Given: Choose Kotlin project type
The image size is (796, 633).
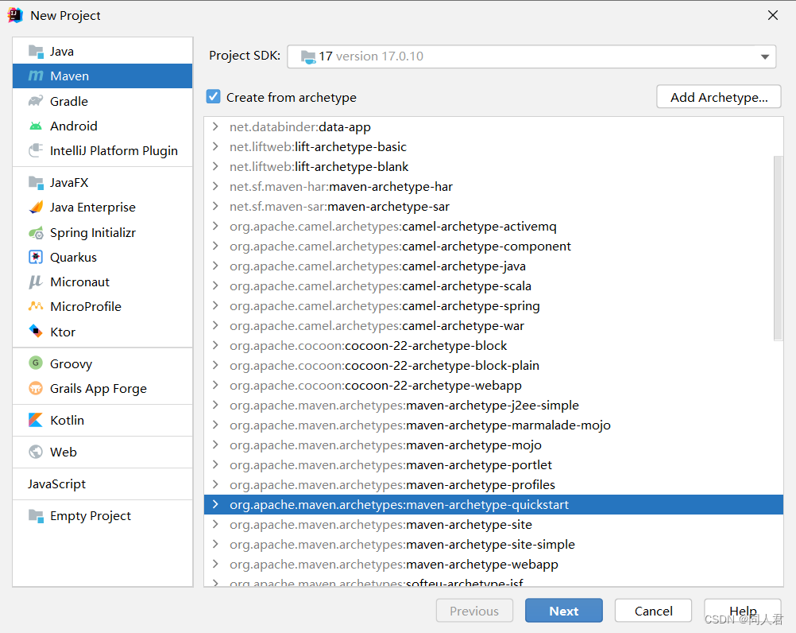Looking at the screenshot, I should (102, 420).
